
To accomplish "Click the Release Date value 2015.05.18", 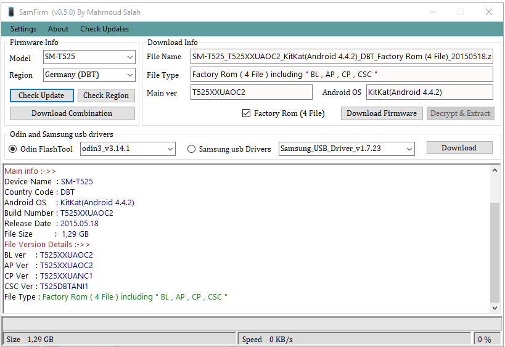I will click(79, 224).
